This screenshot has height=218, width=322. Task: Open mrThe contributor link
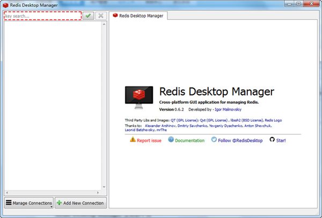pos(162,130)
